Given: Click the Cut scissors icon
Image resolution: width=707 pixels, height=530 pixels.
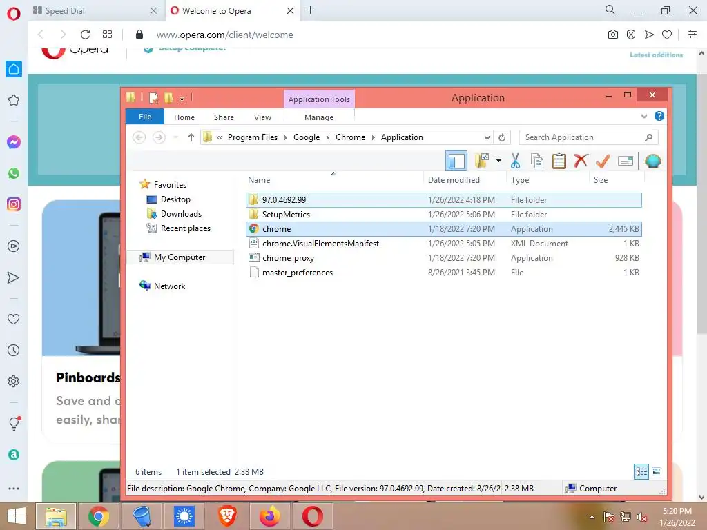Looking at the screenshot, I should pyautogui.click(x=515, y=161).
